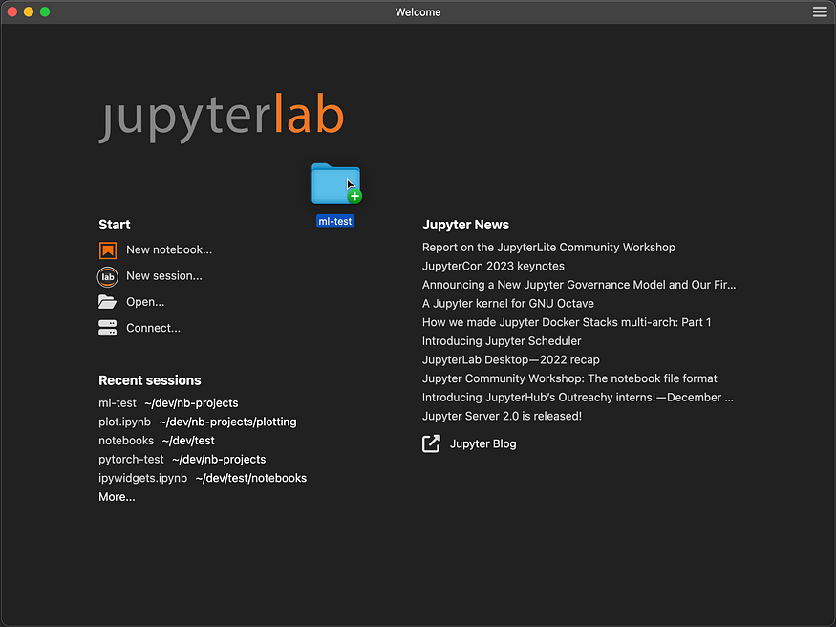Click the ml-test blue folder icon
This screenshot has width=836, height=627.
coord(336,184)
